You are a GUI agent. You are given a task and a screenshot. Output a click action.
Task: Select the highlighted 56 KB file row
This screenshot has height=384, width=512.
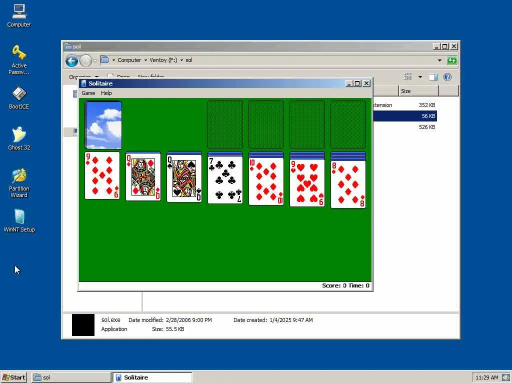(405, 116)
